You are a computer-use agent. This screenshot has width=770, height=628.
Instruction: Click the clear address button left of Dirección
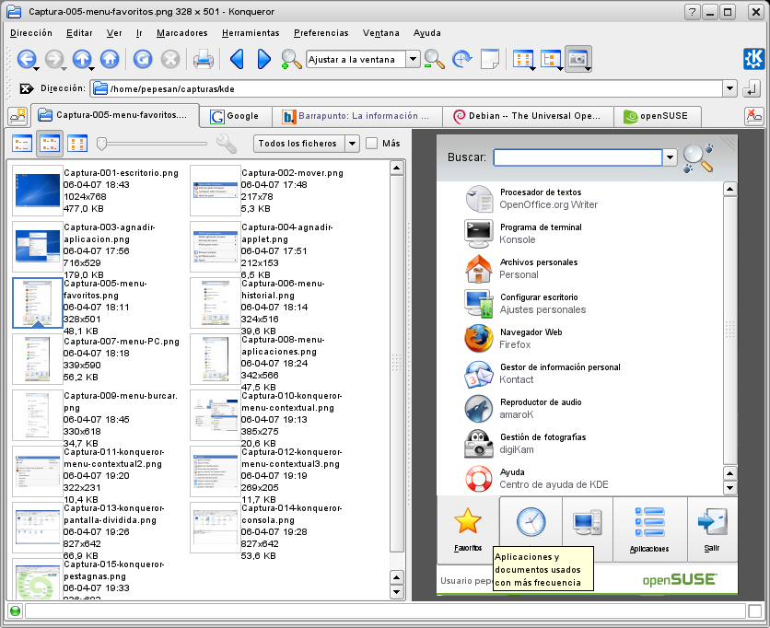click(x=26, y=89)
